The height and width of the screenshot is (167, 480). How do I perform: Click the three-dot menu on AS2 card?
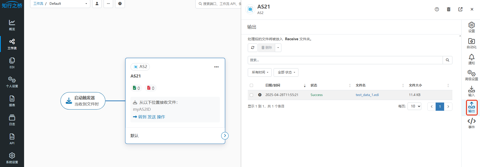pos(216,67)
